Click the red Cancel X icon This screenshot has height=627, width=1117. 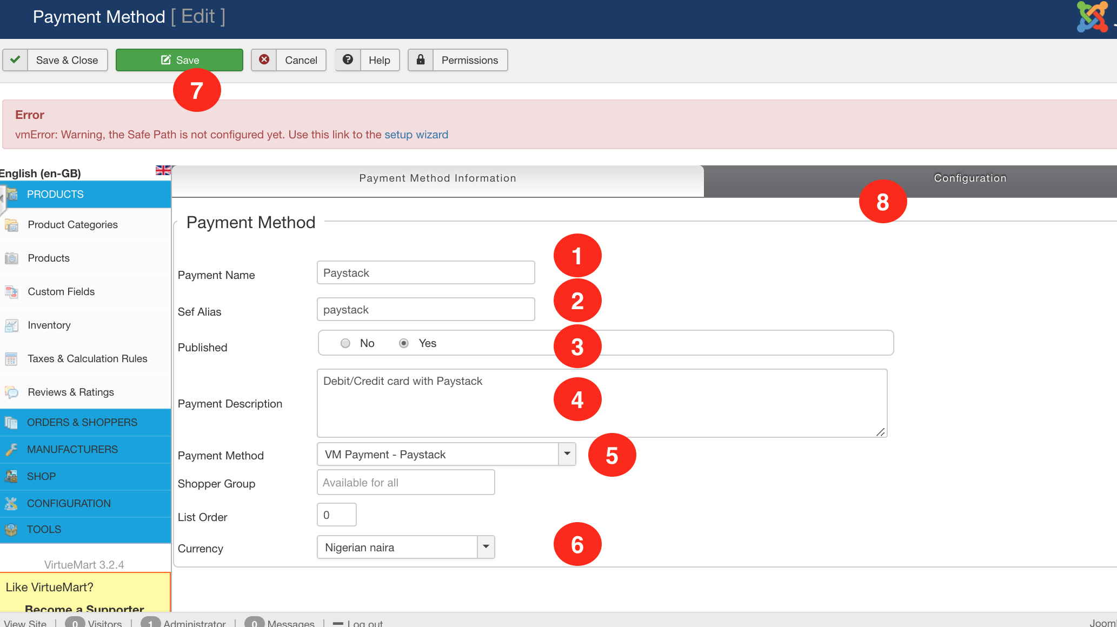(x=264, y=59)
